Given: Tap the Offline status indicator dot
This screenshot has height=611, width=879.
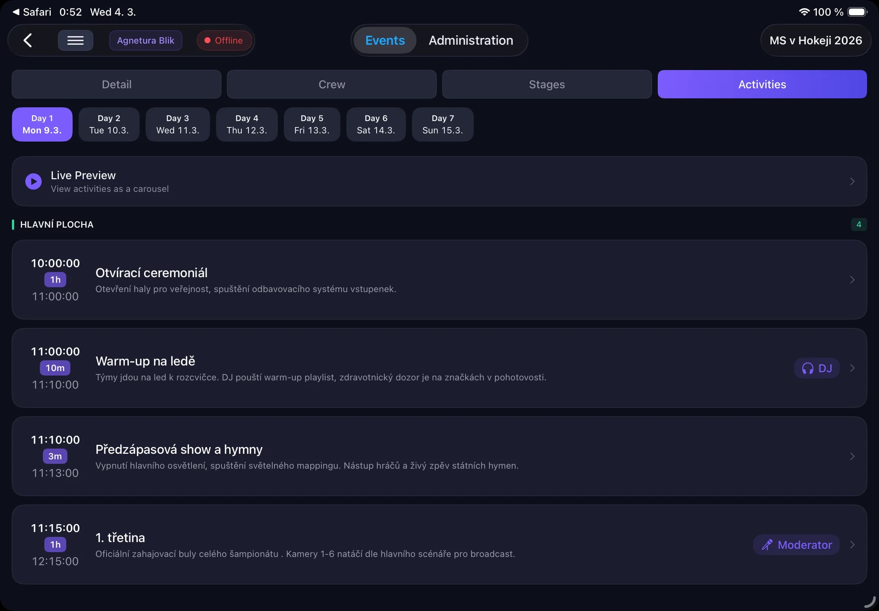Looking at the screenshot, I should tap(208, 40).
